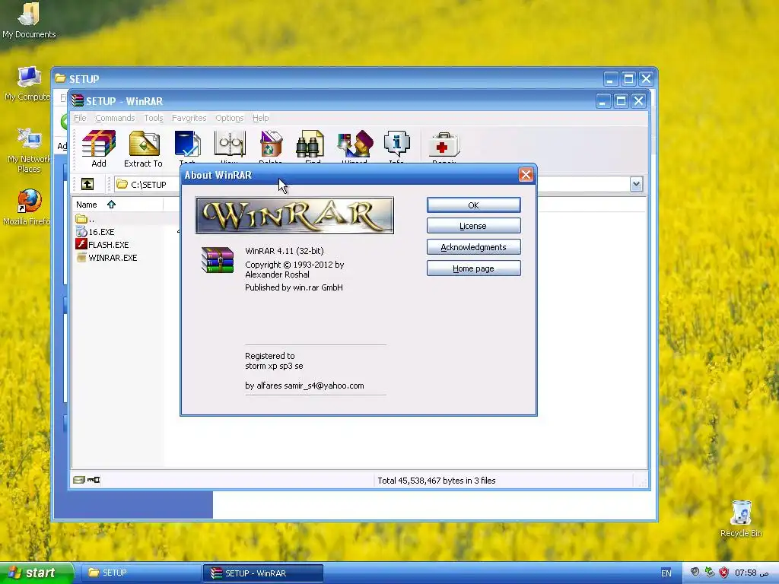Viewport: 779px width, 584px height.
Task: Open My Computer desktop icon
Action: pyautogui.click(x=28, y=84)
